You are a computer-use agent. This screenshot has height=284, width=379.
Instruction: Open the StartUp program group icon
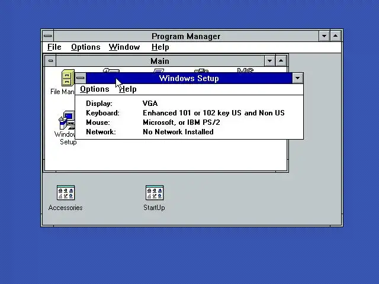tap(155, 193)
